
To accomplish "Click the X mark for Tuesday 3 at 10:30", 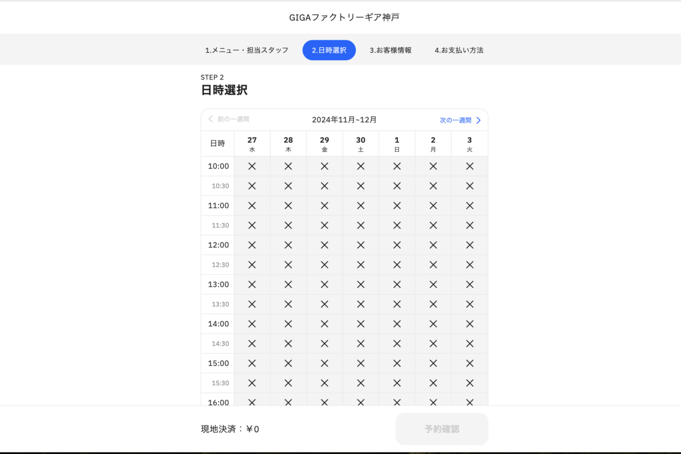I will point(469,186).
